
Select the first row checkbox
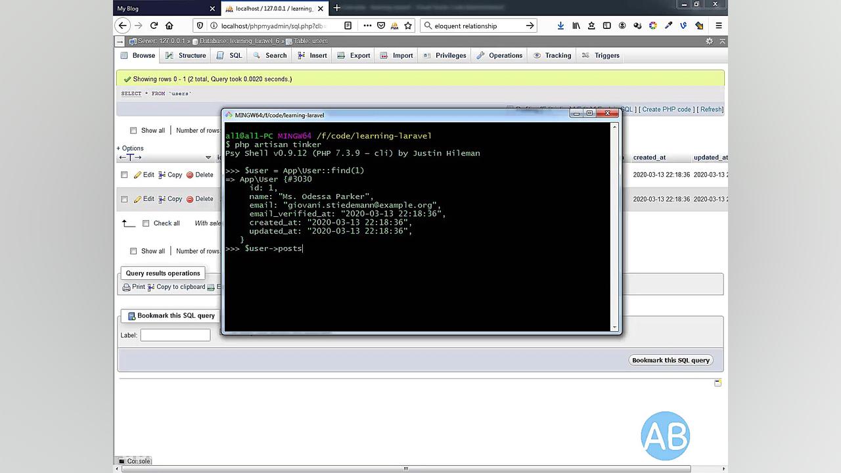(x=124, y=175)
